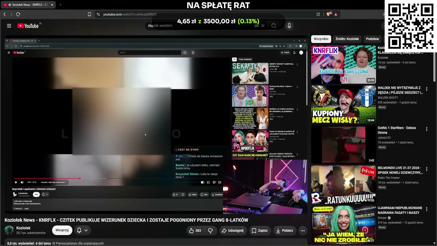Open the Pablo The Creator channel link

pyautogui.click(x=389, y=178)
